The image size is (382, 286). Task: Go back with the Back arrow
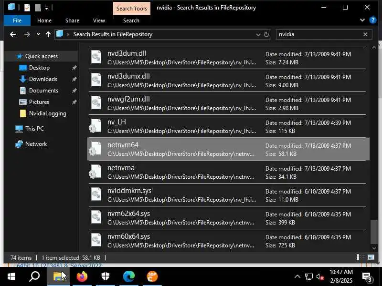click(13, 34)
